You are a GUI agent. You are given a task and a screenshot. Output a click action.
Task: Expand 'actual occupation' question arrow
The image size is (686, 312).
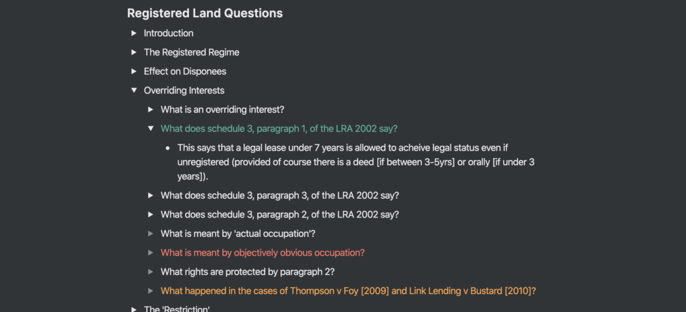tap(151, 234)
